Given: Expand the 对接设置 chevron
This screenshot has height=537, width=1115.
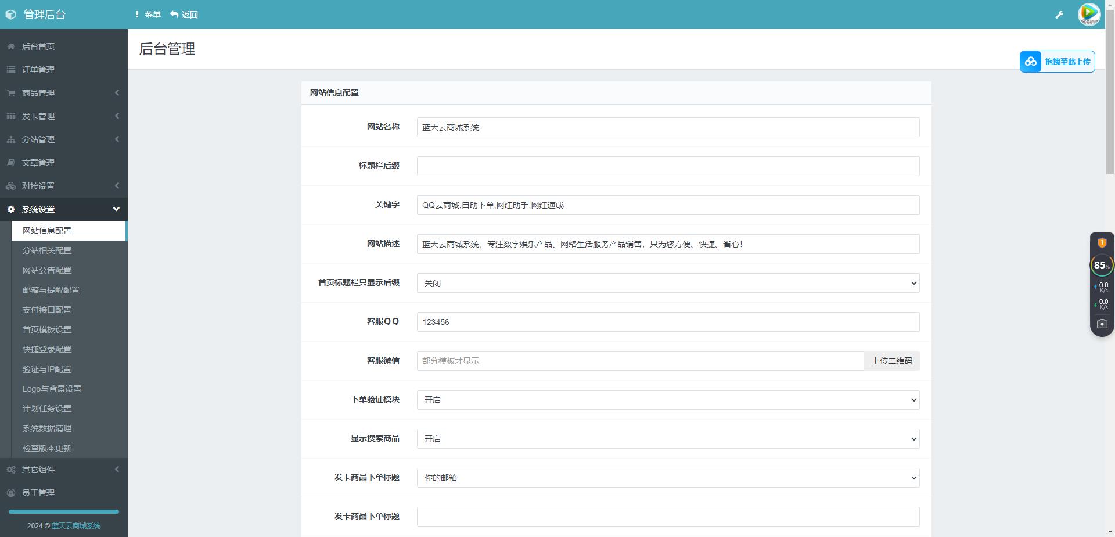Looking at the screenshot, I should 117,186.
